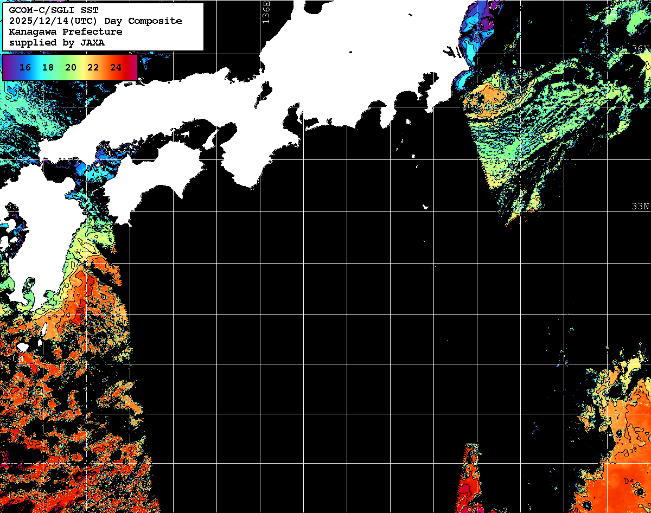
Task: Click the 2025/12/14(UTC) Day Composite date line
Action: (x=95, y=21)
